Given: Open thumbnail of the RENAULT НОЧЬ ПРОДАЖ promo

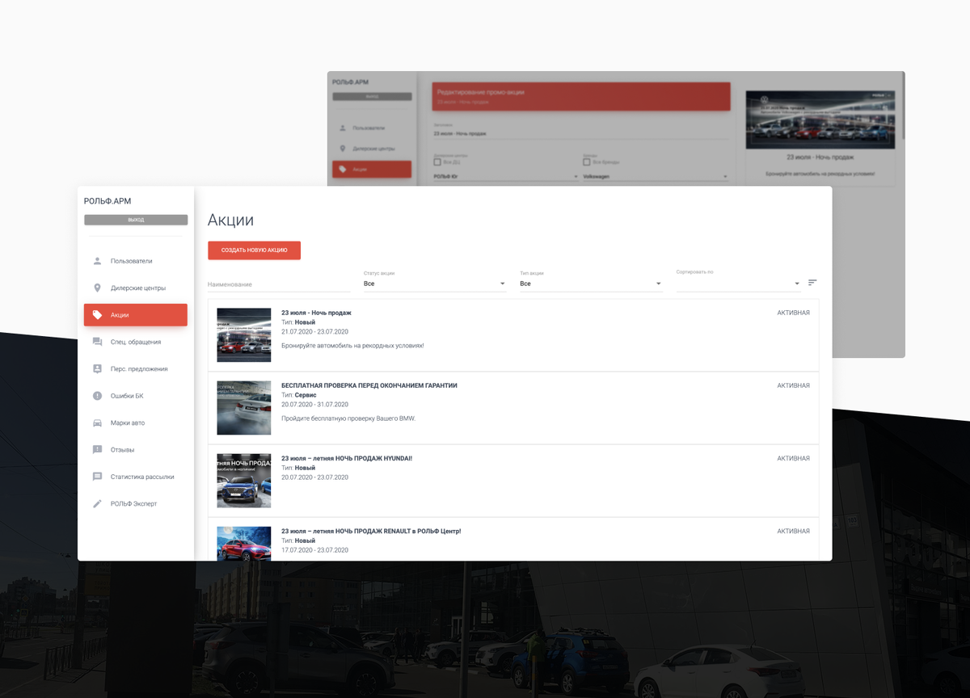Looking at the screenshot, I should point(243,543).
